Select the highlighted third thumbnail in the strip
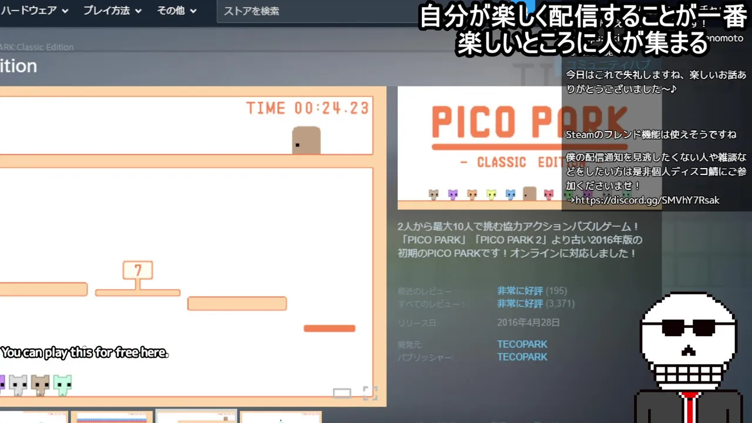Screen dimensions: 752x423 (196, 417)
